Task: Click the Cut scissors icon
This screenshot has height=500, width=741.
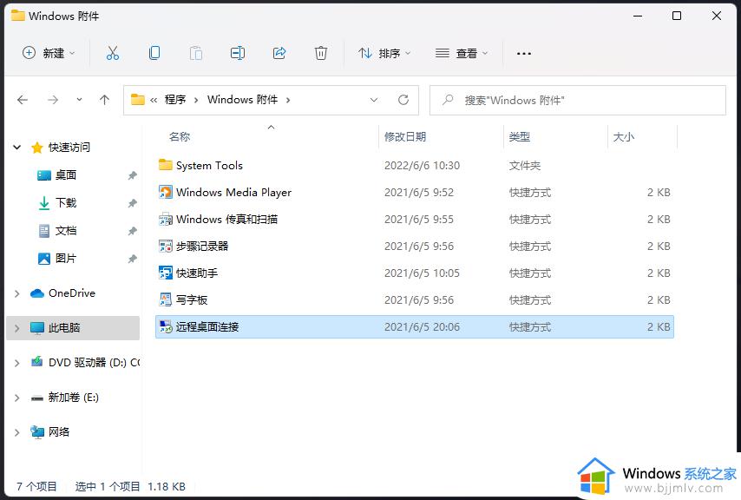Action: coord(113,53)
